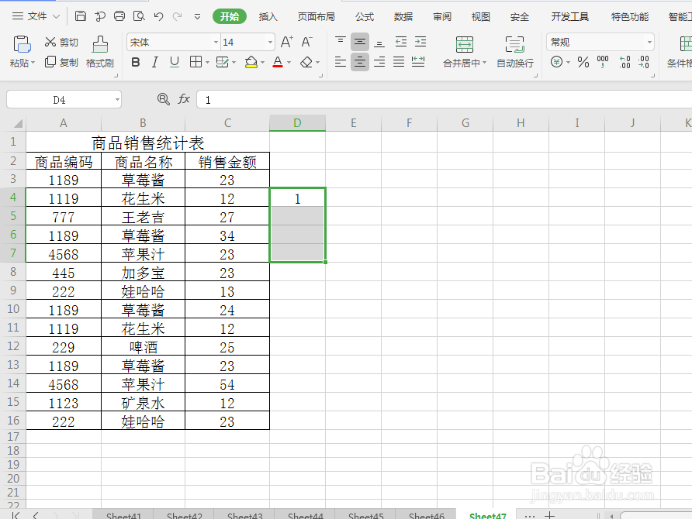The height and width of the screenshot is (519, 692).
Task: Apply cell borders icon
Action: coord(195,62)
